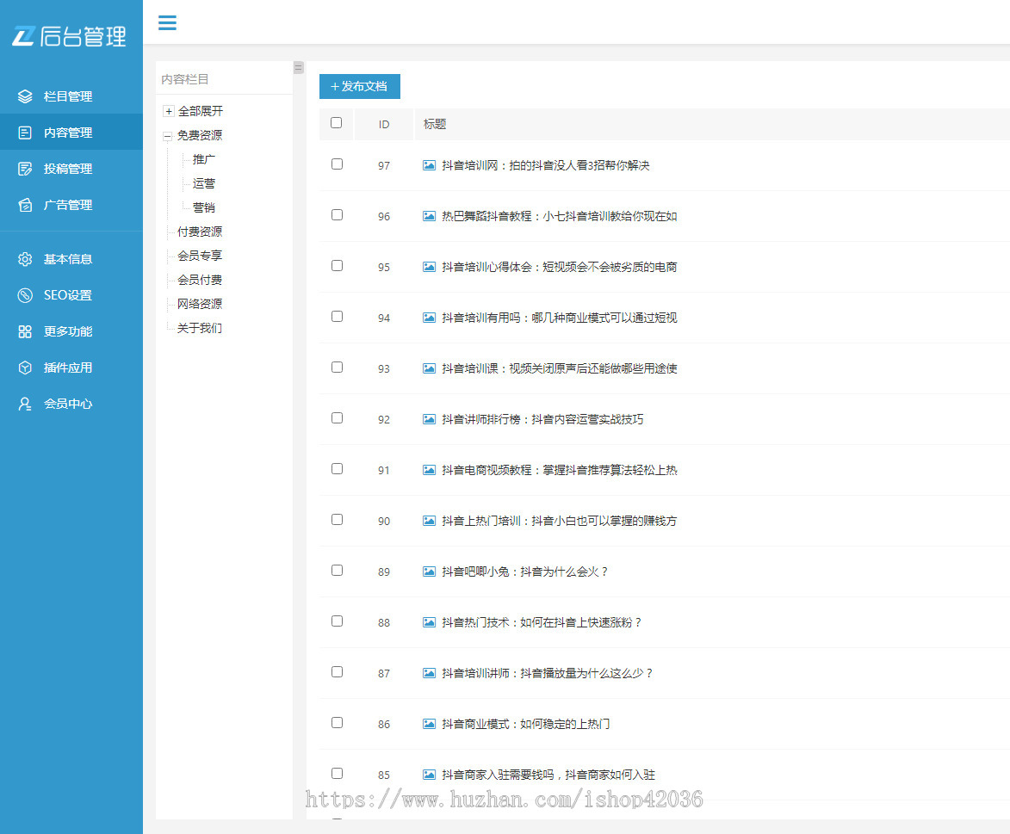The width and height of the screenshot is (1010, 834).
Task: Check the select-all checkbox in table header
Action: (337, 123)
